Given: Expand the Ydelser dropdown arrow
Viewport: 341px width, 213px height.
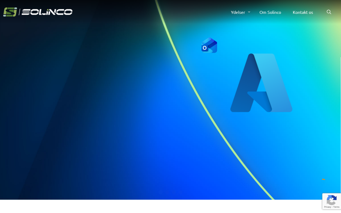Looking at the screenshot, I should (249, 12).
